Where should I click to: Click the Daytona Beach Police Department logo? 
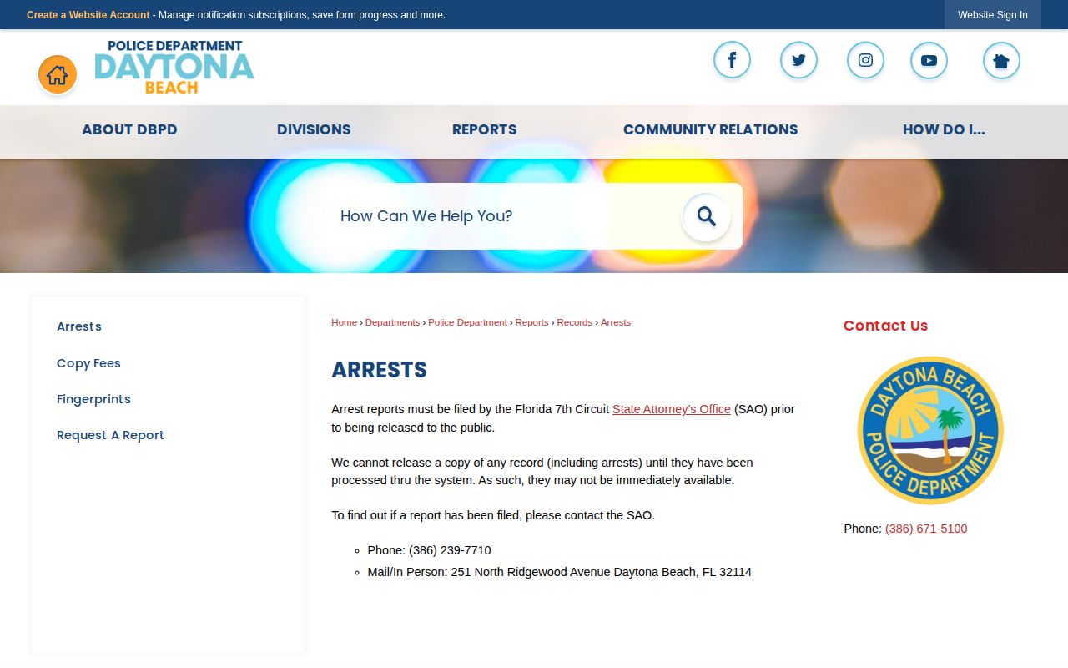click(x=174, y=67)
